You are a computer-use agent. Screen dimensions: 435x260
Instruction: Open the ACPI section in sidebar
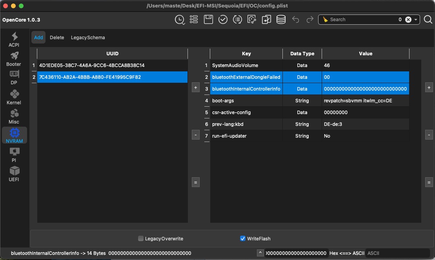pos(14,40)
